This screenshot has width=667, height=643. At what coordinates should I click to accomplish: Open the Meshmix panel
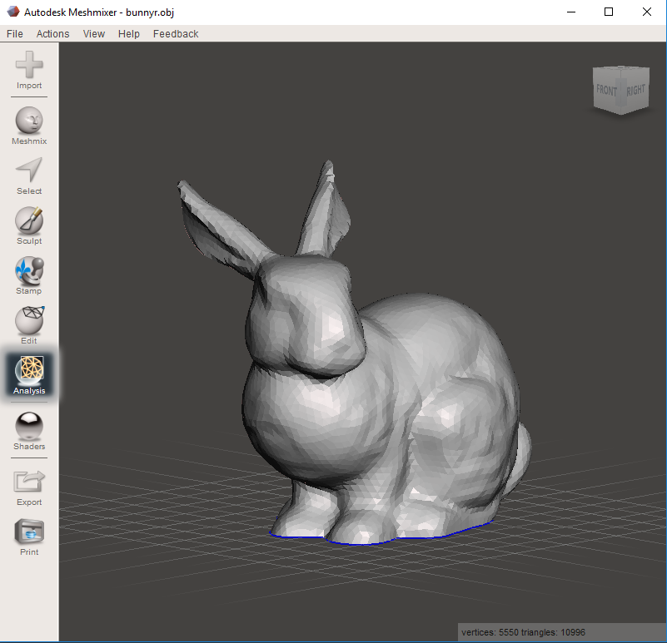tap(29, 126)
